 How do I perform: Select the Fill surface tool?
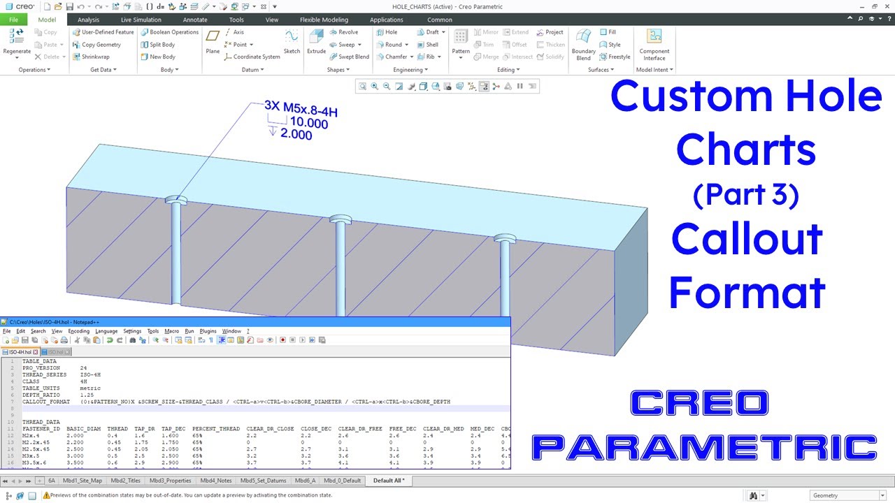(608, 32)
